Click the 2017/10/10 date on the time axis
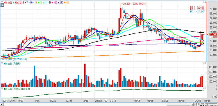The image size is (218, 106). (9, 101)
